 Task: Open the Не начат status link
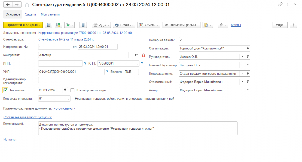(x=10, y=140)
